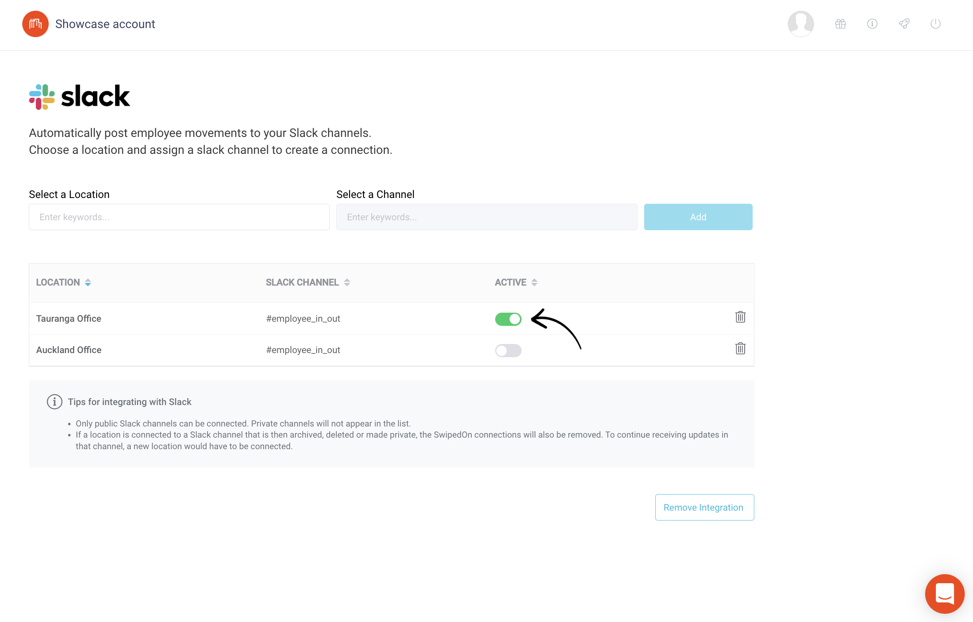Turn on the Auckland Office active toggle

point(508,351)
